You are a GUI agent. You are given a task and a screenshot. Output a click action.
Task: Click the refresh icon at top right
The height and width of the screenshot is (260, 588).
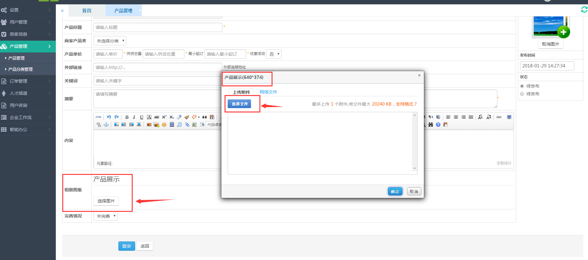tap(584, 10)
